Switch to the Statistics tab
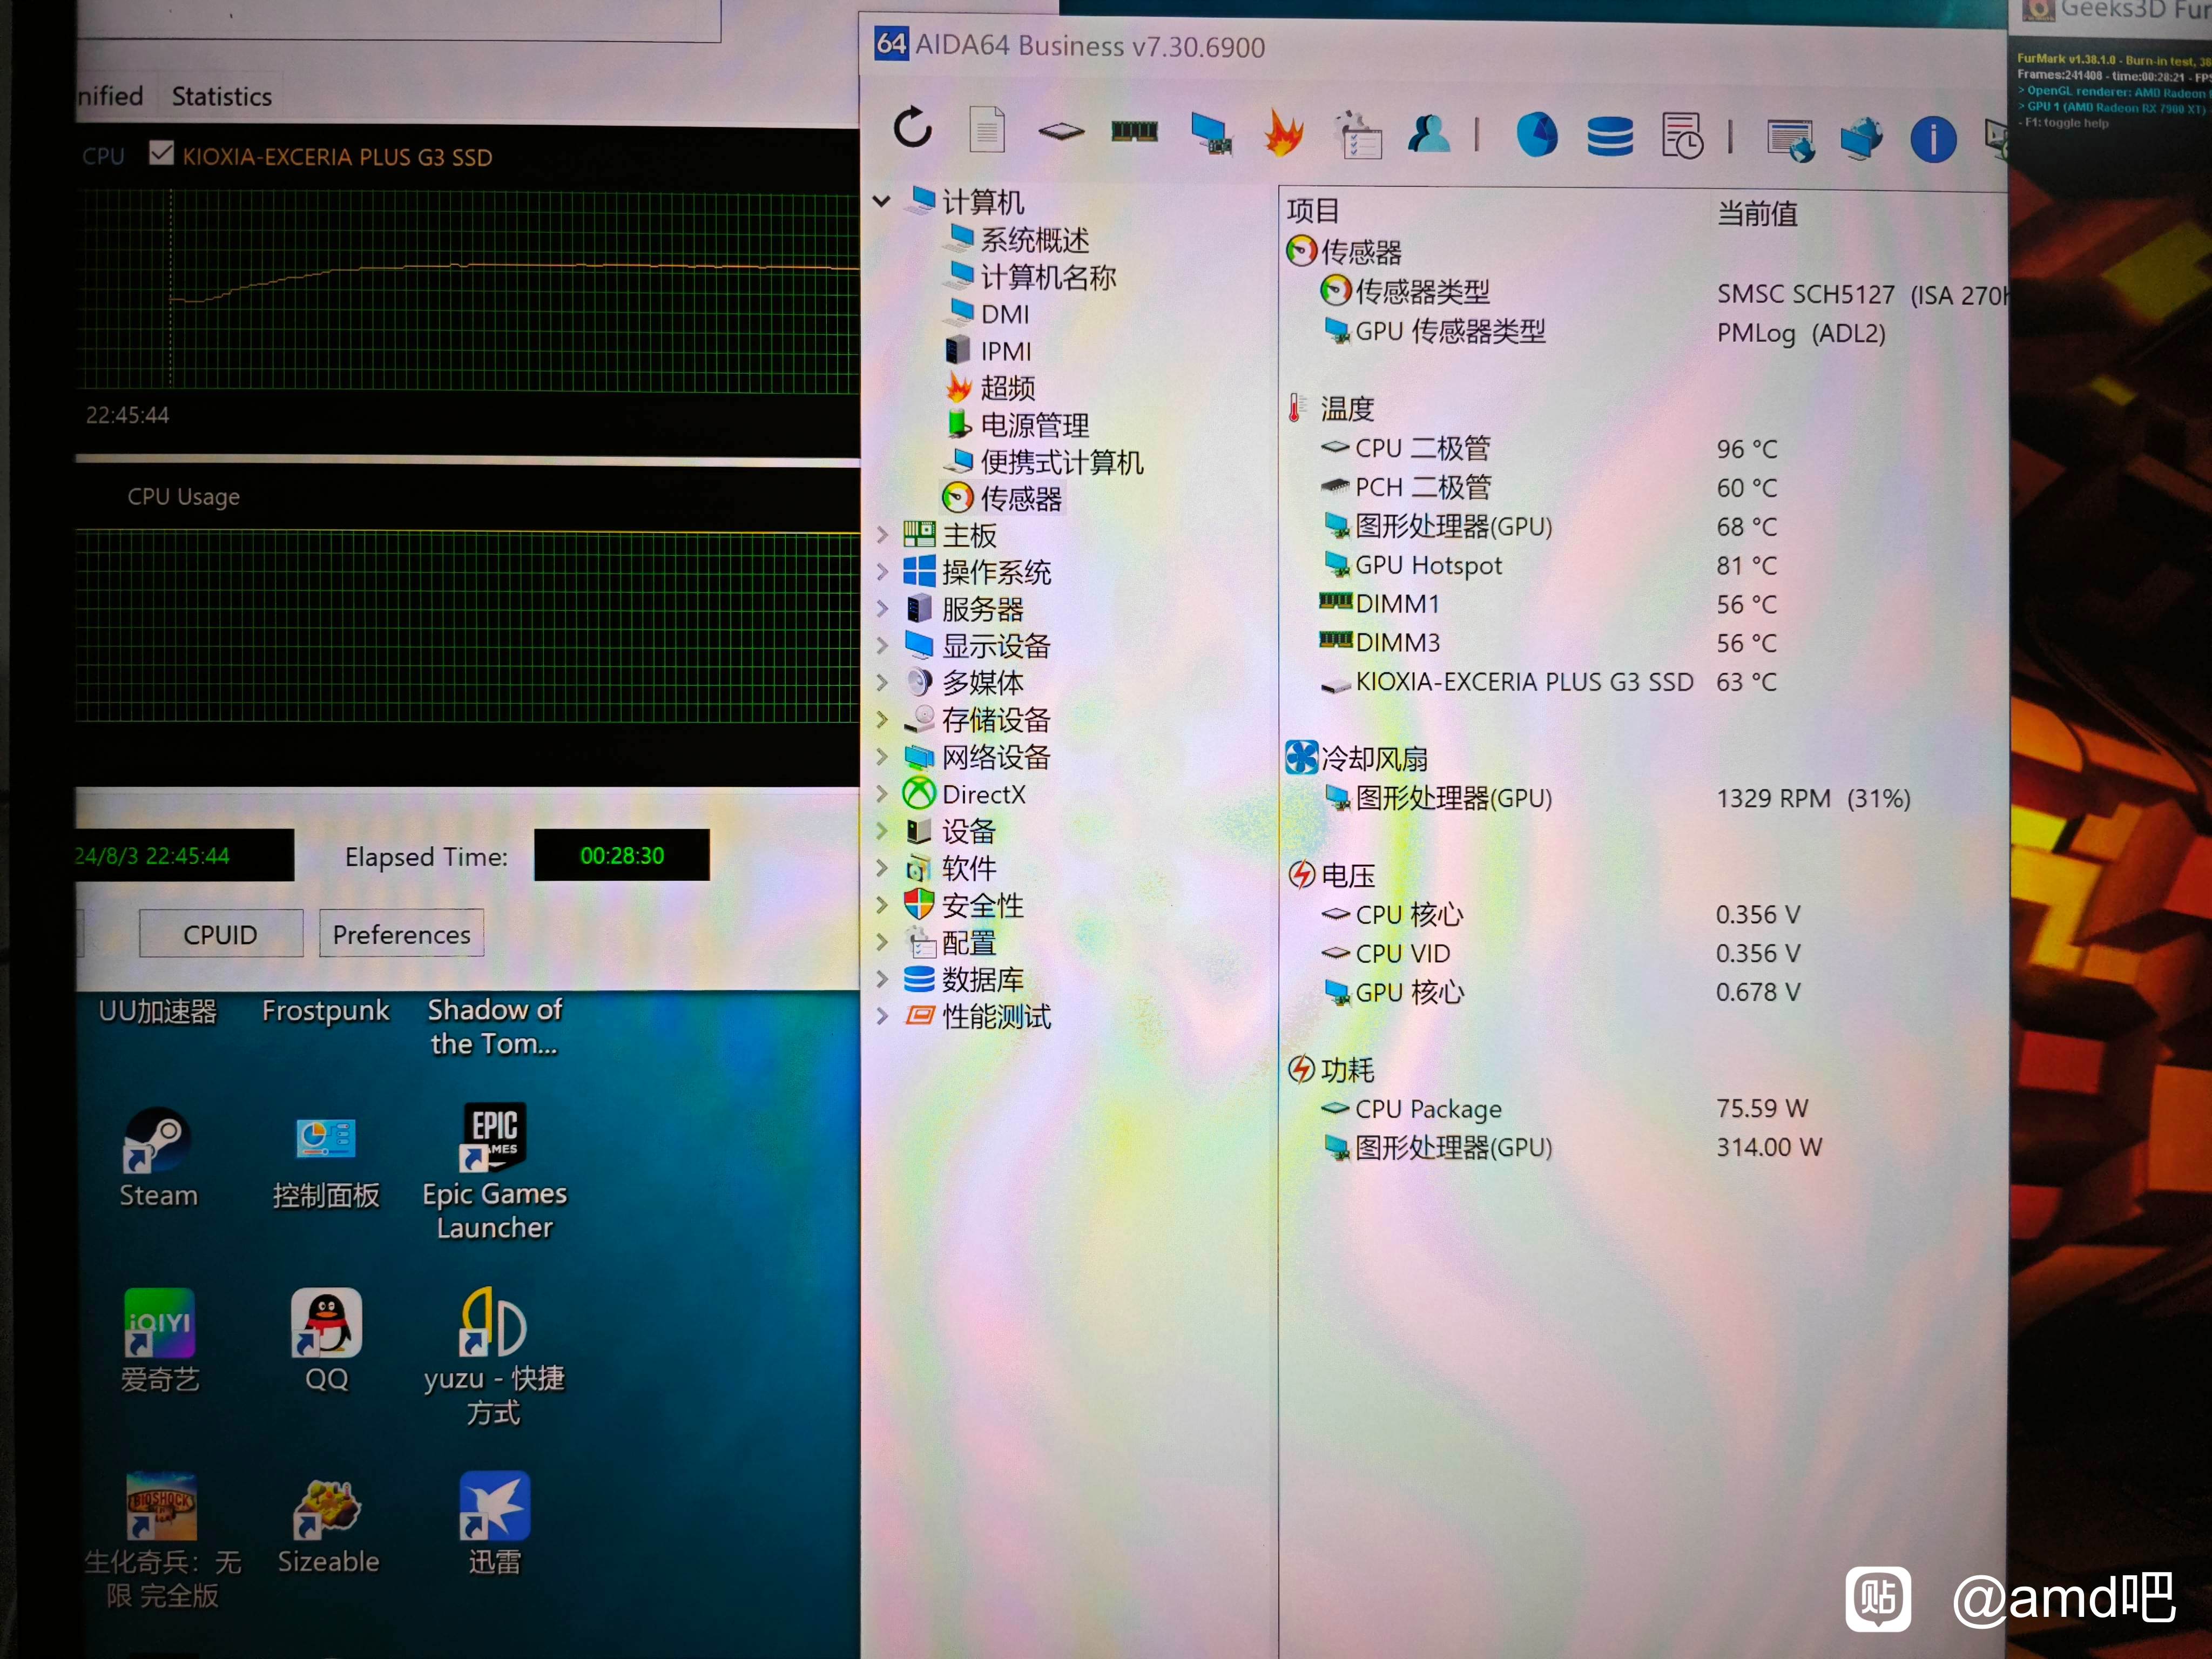The image size is (2212, 1659). pos(221,96)
